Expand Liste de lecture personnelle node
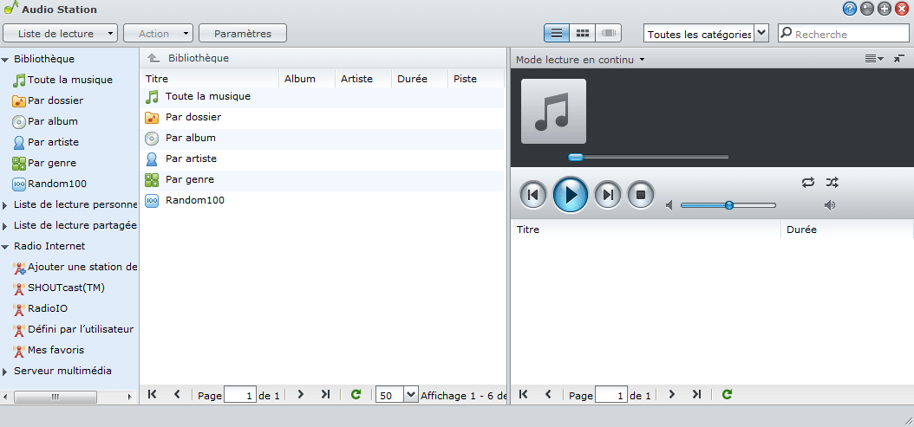The width and height of the screenshot is (914, 427). click(5, 205)
